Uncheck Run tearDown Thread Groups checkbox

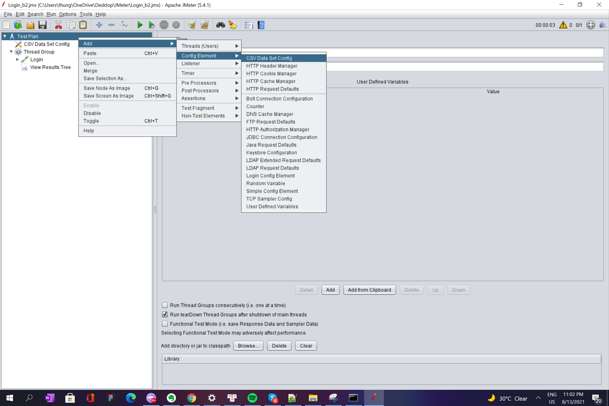(x=165, y=314)
